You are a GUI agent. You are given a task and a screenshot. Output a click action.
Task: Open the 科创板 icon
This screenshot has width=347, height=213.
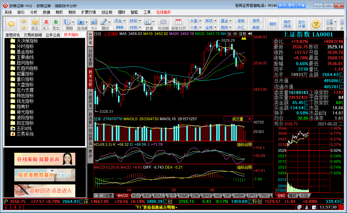[163, 22]
